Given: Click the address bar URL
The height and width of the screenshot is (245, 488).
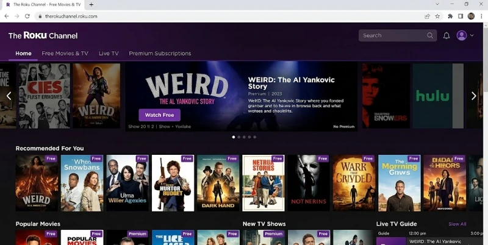Looking at the screenshot, I should pos(71,16).
